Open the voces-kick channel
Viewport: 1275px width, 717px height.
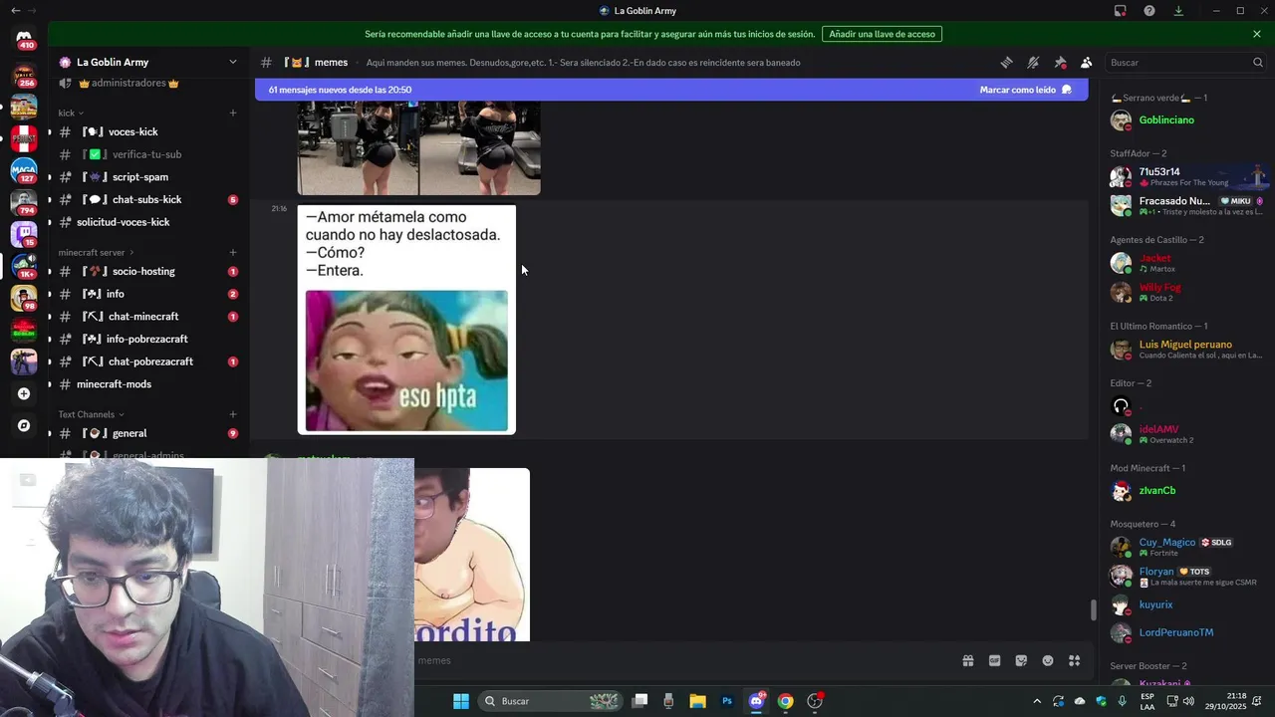point(149,131)
